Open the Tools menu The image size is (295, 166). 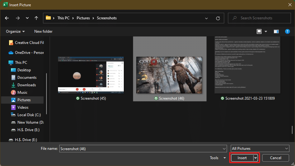coord(218,158)
